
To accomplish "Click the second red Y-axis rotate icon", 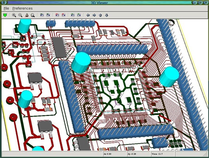I will (64, 15).
